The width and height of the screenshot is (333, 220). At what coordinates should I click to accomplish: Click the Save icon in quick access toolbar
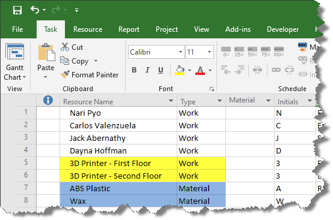click(17, 10)
